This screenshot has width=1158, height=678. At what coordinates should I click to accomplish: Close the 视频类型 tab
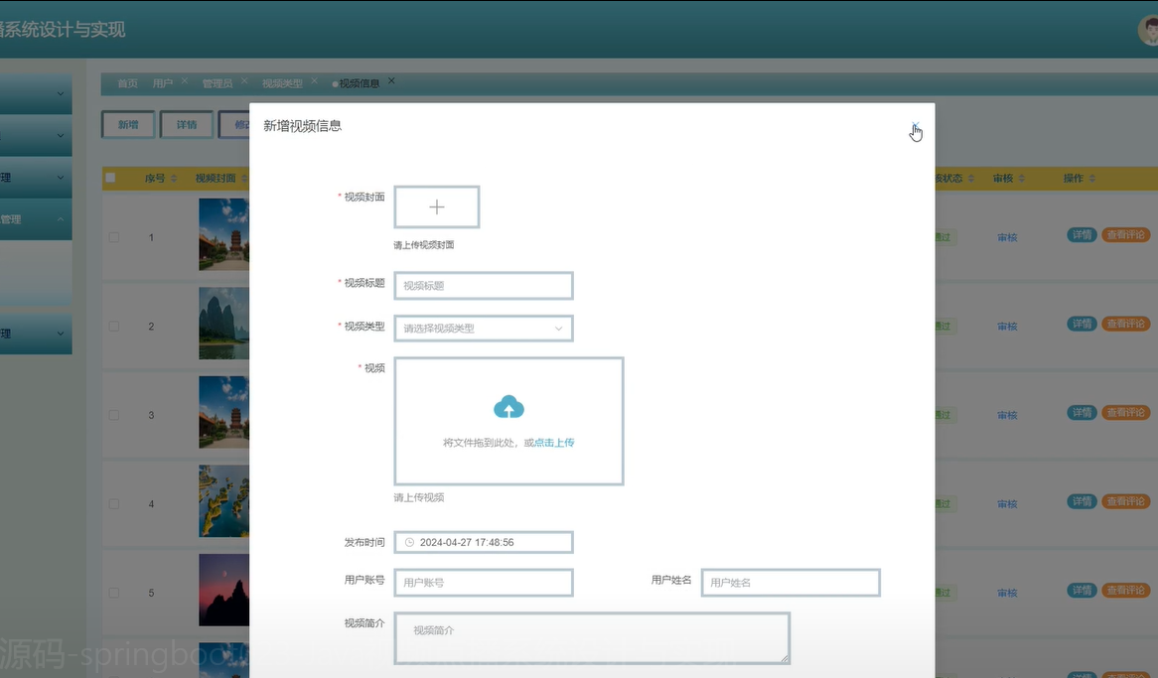click(315, 80)
